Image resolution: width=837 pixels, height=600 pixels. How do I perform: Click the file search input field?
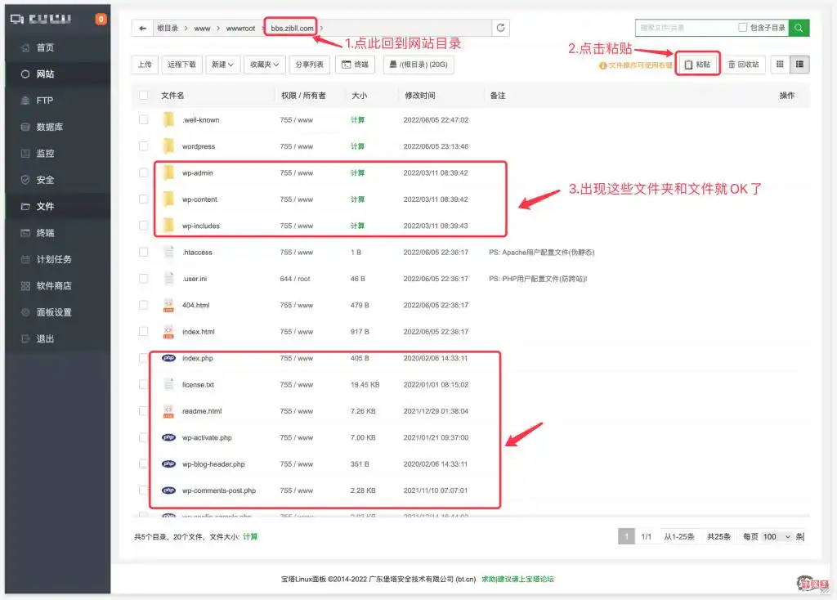tap(685, 28)
